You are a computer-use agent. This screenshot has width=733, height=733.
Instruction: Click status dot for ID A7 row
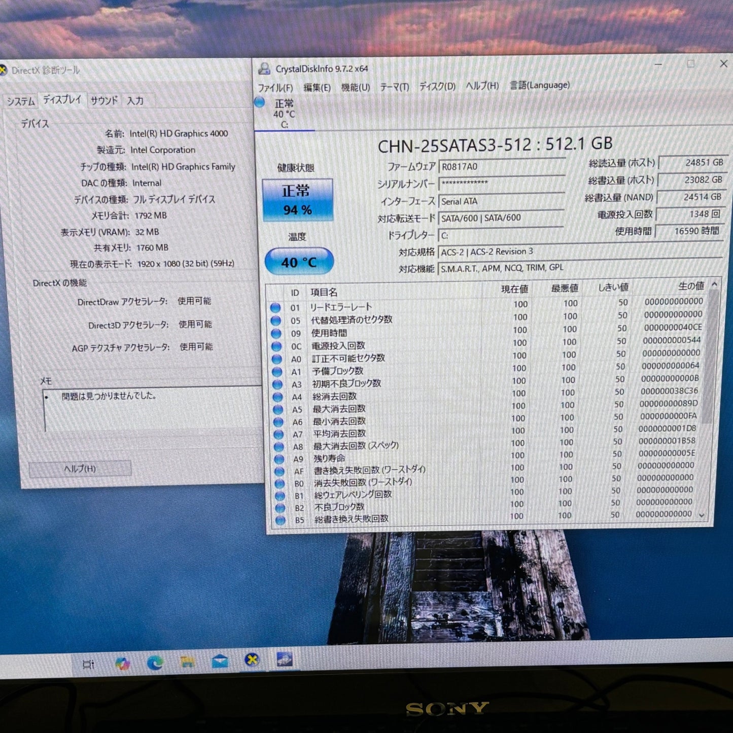click(x=278, y=434)
